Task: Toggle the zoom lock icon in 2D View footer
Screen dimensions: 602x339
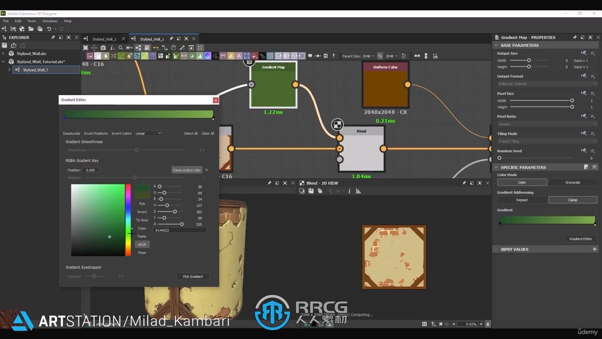Action: coord(488,324)
